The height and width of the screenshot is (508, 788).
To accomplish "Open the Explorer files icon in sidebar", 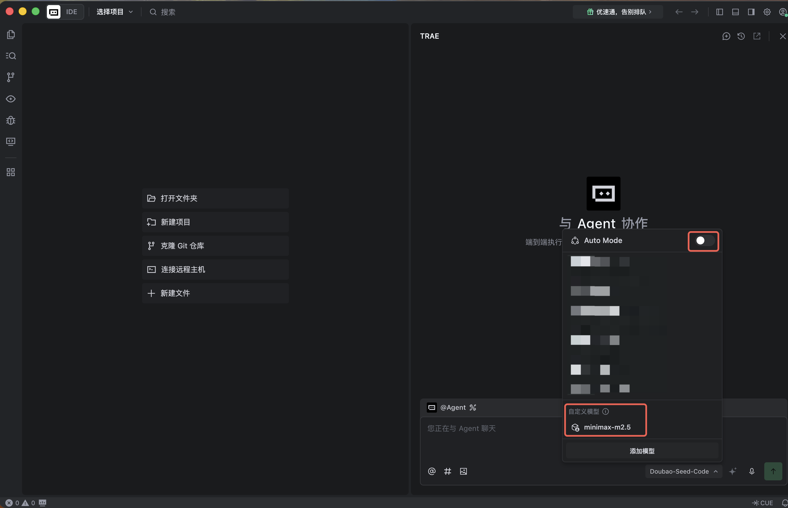I will pyautogui.click(x=11, y=35).
